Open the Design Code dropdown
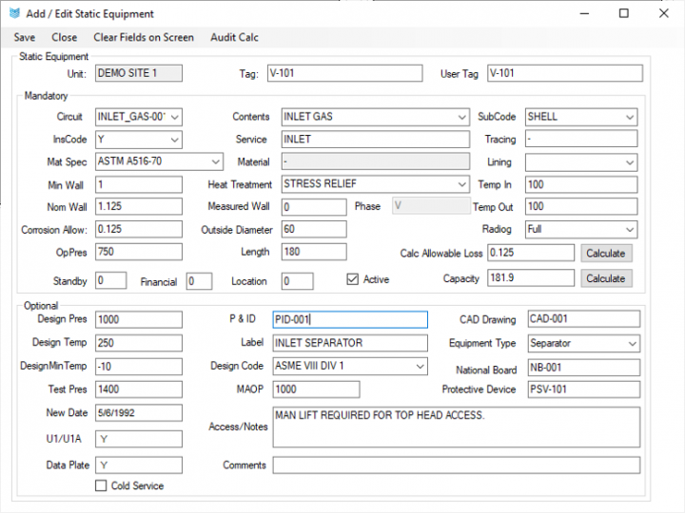This screenshot has width=685, height=513. click(x=420, y=366)
